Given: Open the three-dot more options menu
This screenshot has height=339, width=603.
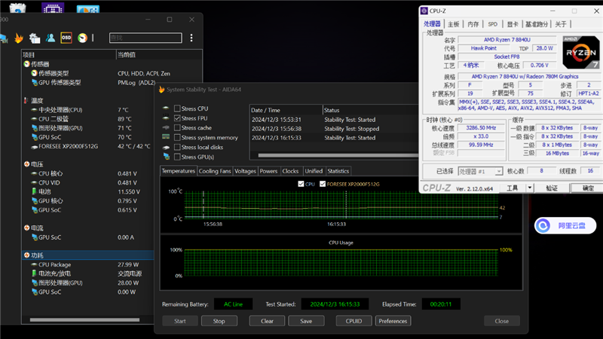Looking at the screenshot, I should (x=191, y=38).
